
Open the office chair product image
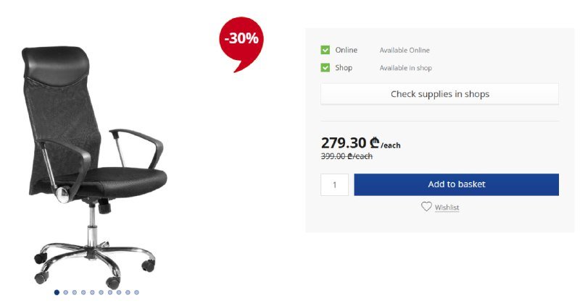[x=94, y=167]
